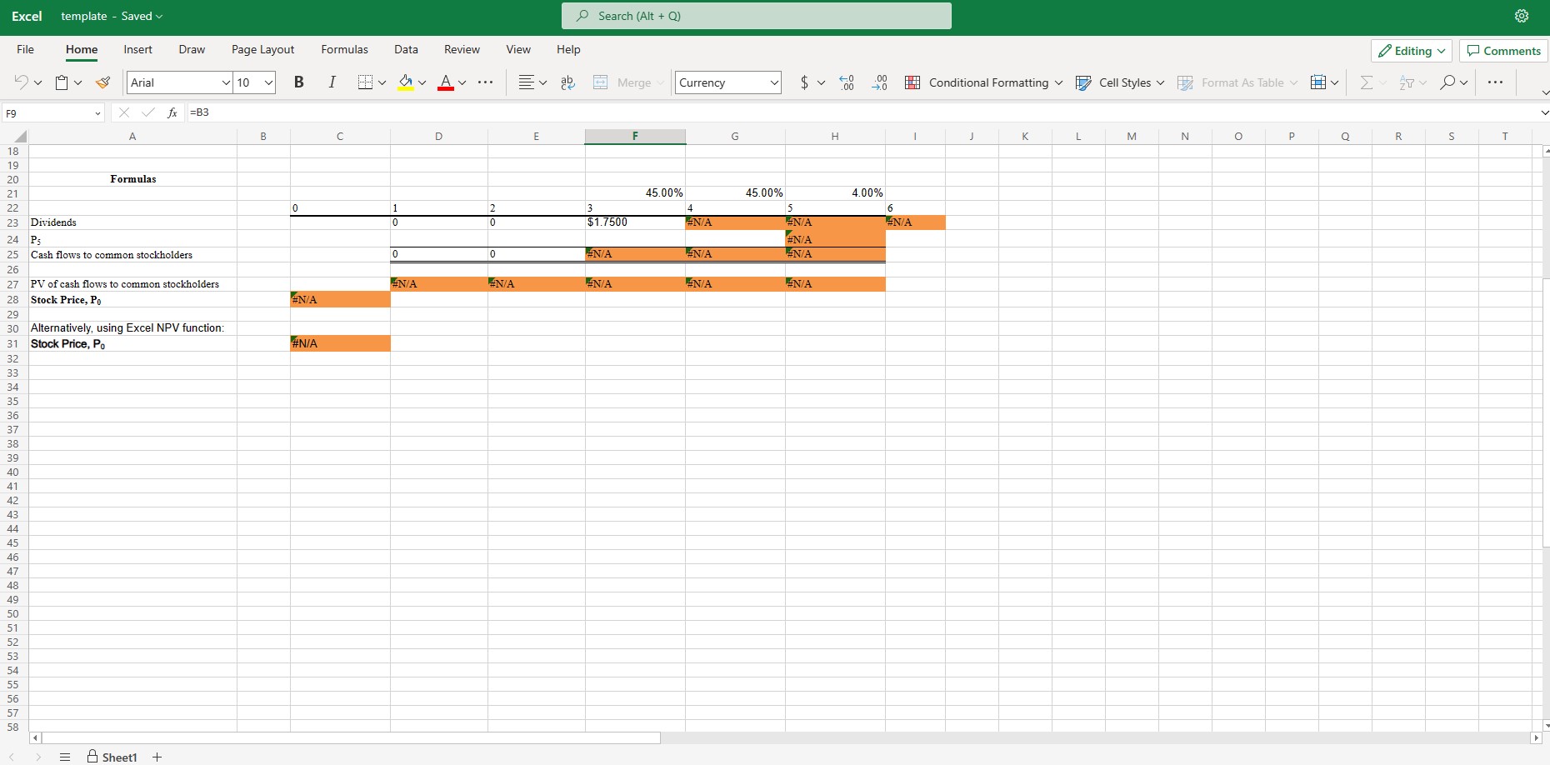Apply italic formatting
Screen dimensions: 1550x765
(332, 82)
